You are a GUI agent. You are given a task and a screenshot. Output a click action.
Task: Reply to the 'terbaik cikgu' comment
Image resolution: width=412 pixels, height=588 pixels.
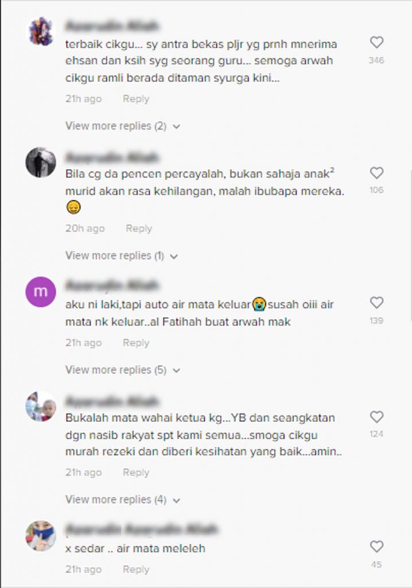136,99
